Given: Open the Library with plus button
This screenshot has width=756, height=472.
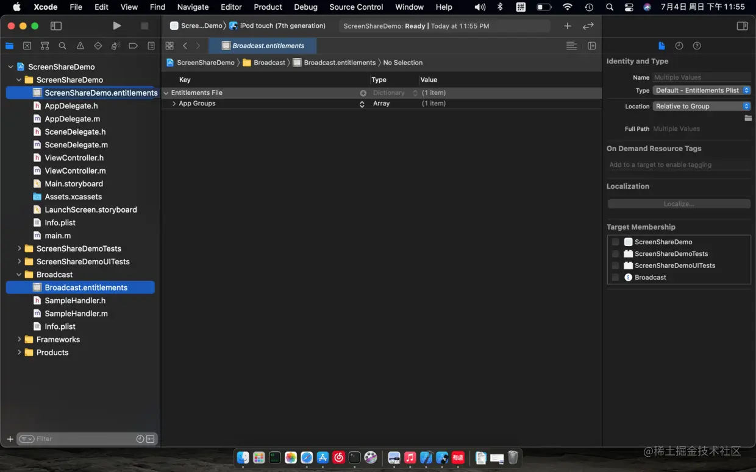Looking at the screenshot, I should pyautogui.click(x=568, y=26).
